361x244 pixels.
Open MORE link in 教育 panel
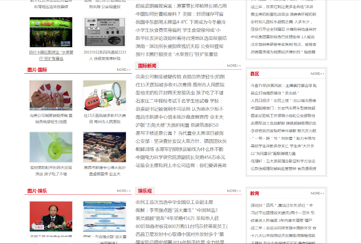318,193
